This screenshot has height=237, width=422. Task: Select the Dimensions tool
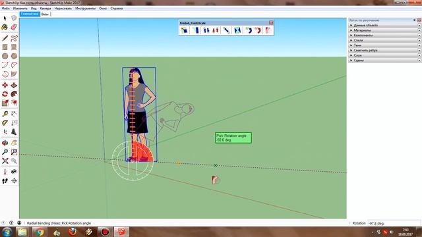click(14, 114)
